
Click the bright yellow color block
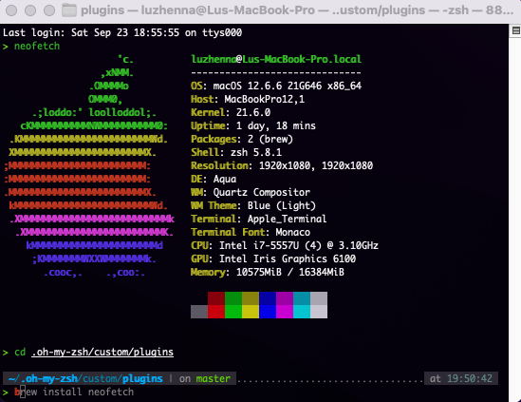(251, 312)
